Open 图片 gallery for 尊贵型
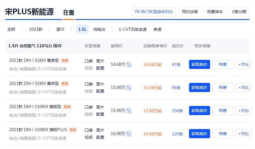Viewport: 255px width, 149px height. tap(100, 61)
